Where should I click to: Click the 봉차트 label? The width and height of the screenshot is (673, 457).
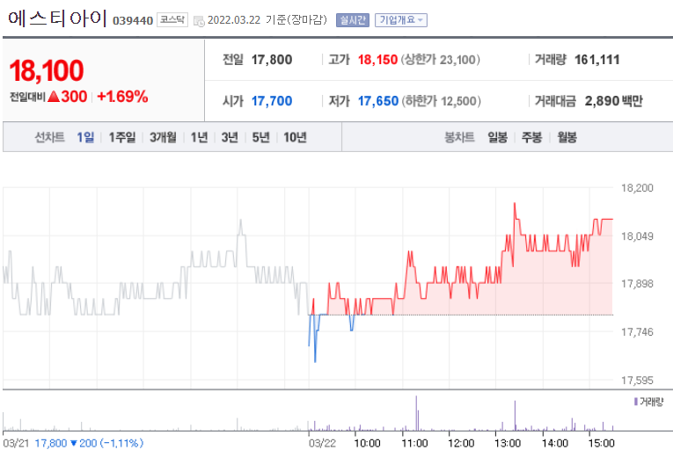459,137
